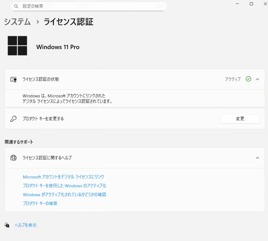Click the ライセンス認証に関するヘルプ label
Image resolution: width=268 pixels, height=241 pixels.
pos(47,158)
